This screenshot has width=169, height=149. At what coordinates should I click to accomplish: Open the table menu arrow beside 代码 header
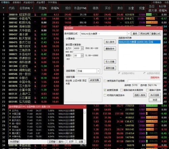click(x=3, y=8)
